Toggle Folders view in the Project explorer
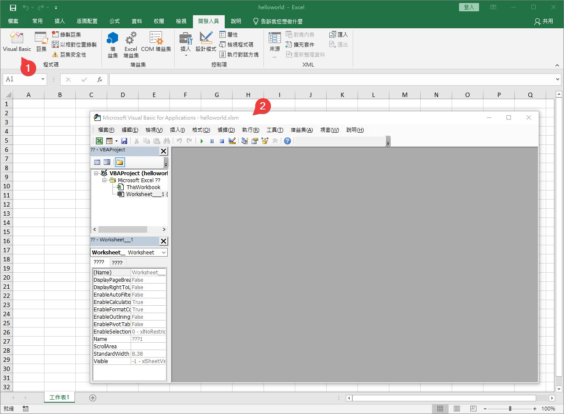This screenshot has width=564, height=414. tap(119, 162)
